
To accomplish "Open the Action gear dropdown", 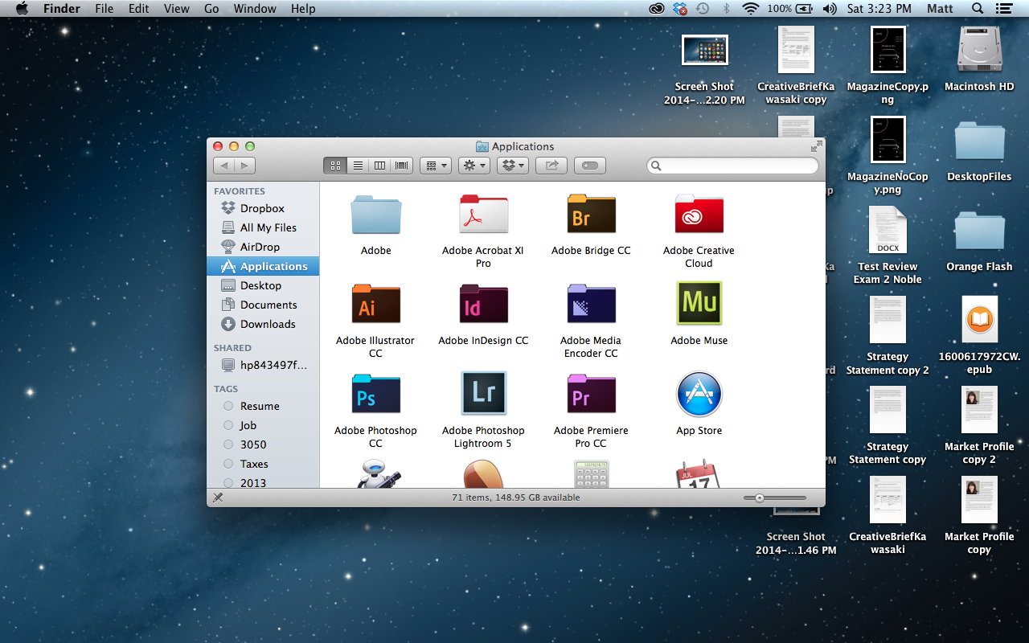I will coord(474,166).
